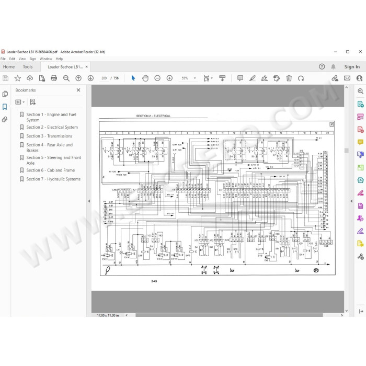Viewport: 366px width, 366px height.
Task: Open Section 7 - Hydraulic Systems bookmark
Action: [53, 179]
